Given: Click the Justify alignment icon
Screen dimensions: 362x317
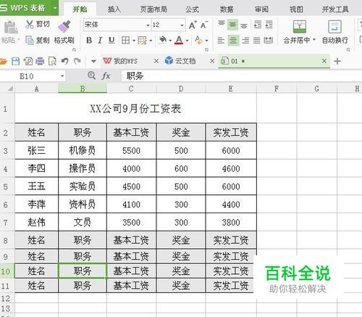Looking at the screenshot, I should click(257, 41).
